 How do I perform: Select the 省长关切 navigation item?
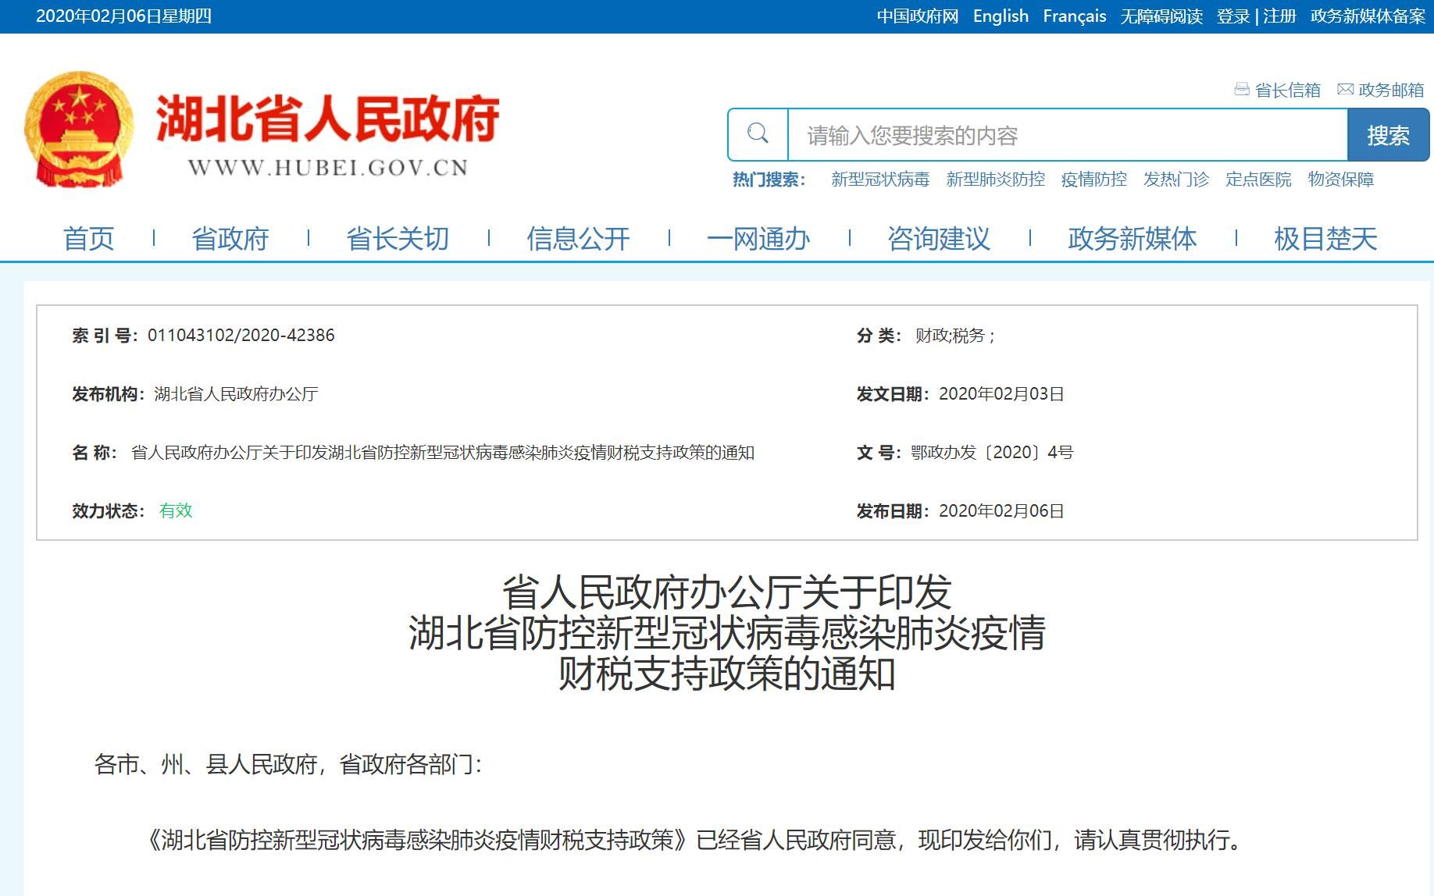coord(398,239)
